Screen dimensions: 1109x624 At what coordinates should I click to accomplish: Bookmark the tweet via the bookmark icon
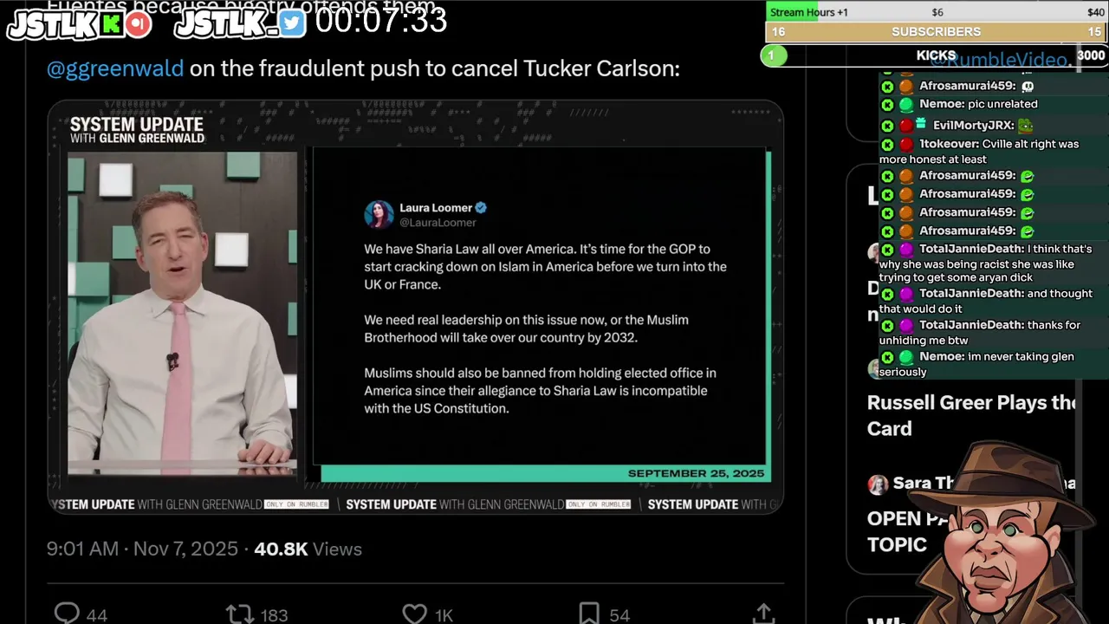coord(589,614)
